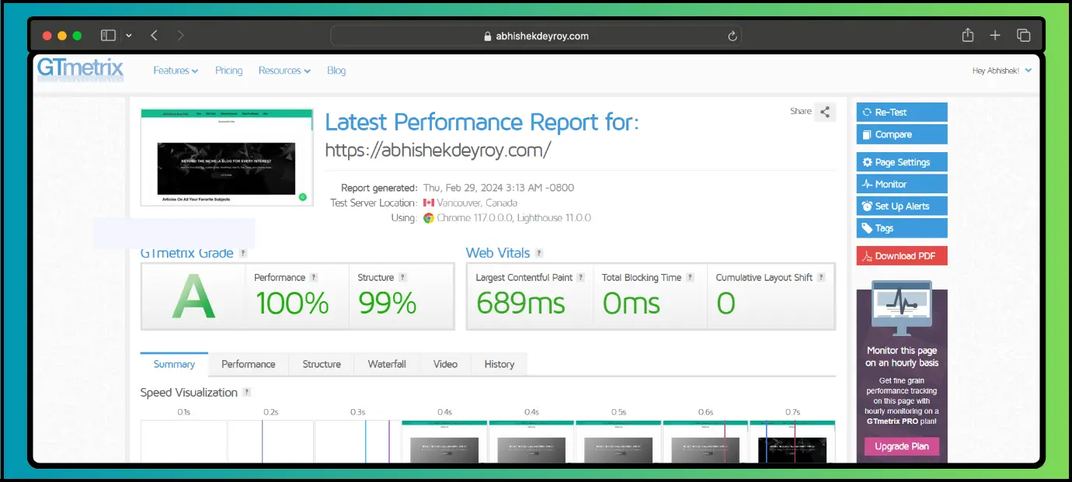Open the Pricing page
Screen dimensions: 1072x482
228,71
